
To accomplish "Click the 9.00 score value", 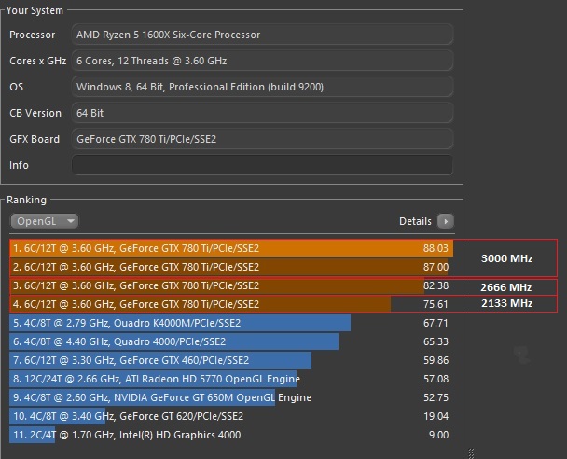I will [438, 435].
